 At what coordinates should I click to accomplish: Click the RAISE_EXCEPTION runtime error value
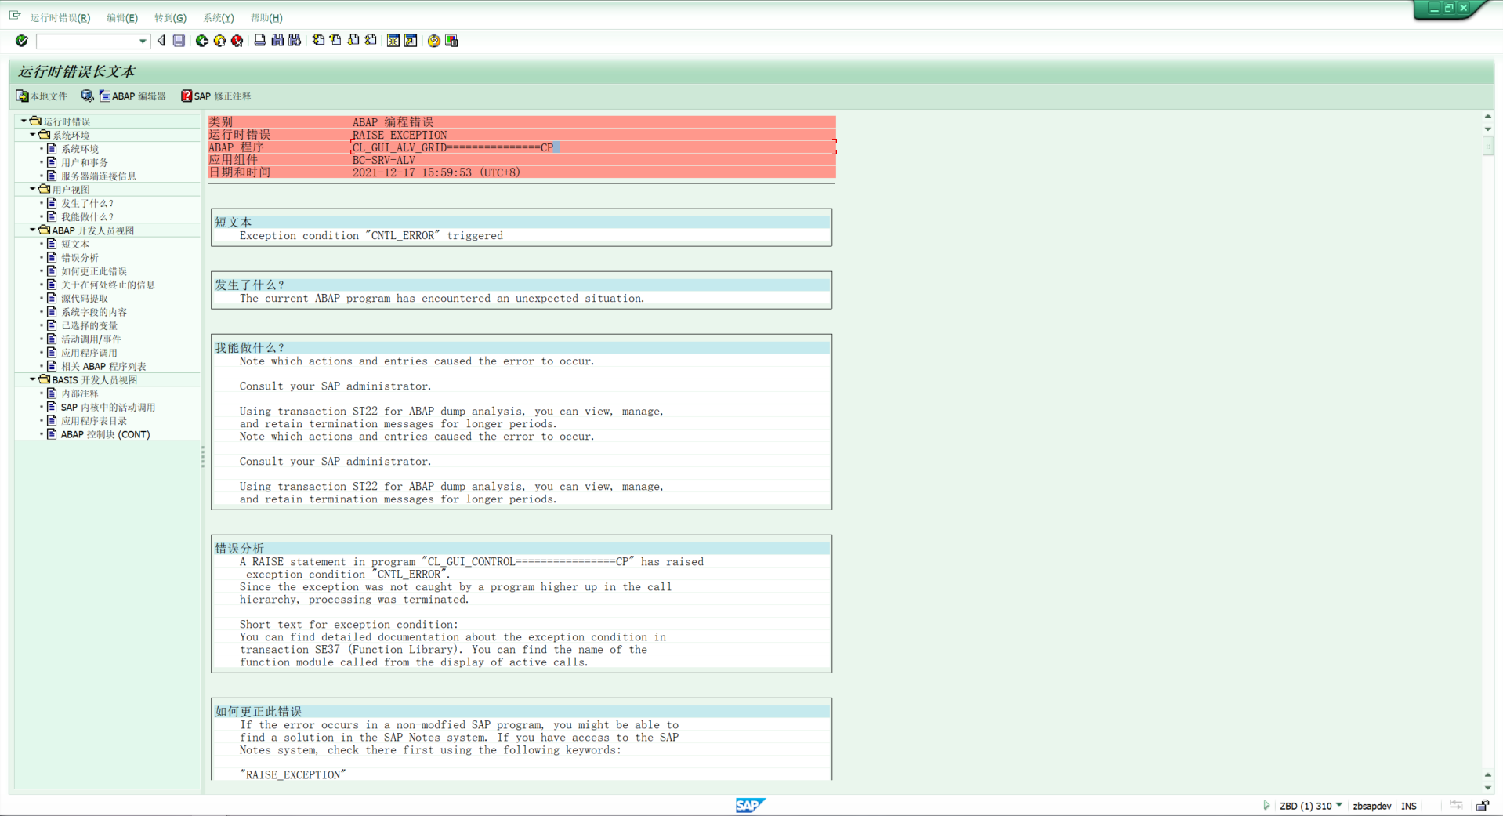tap(400, 135)
